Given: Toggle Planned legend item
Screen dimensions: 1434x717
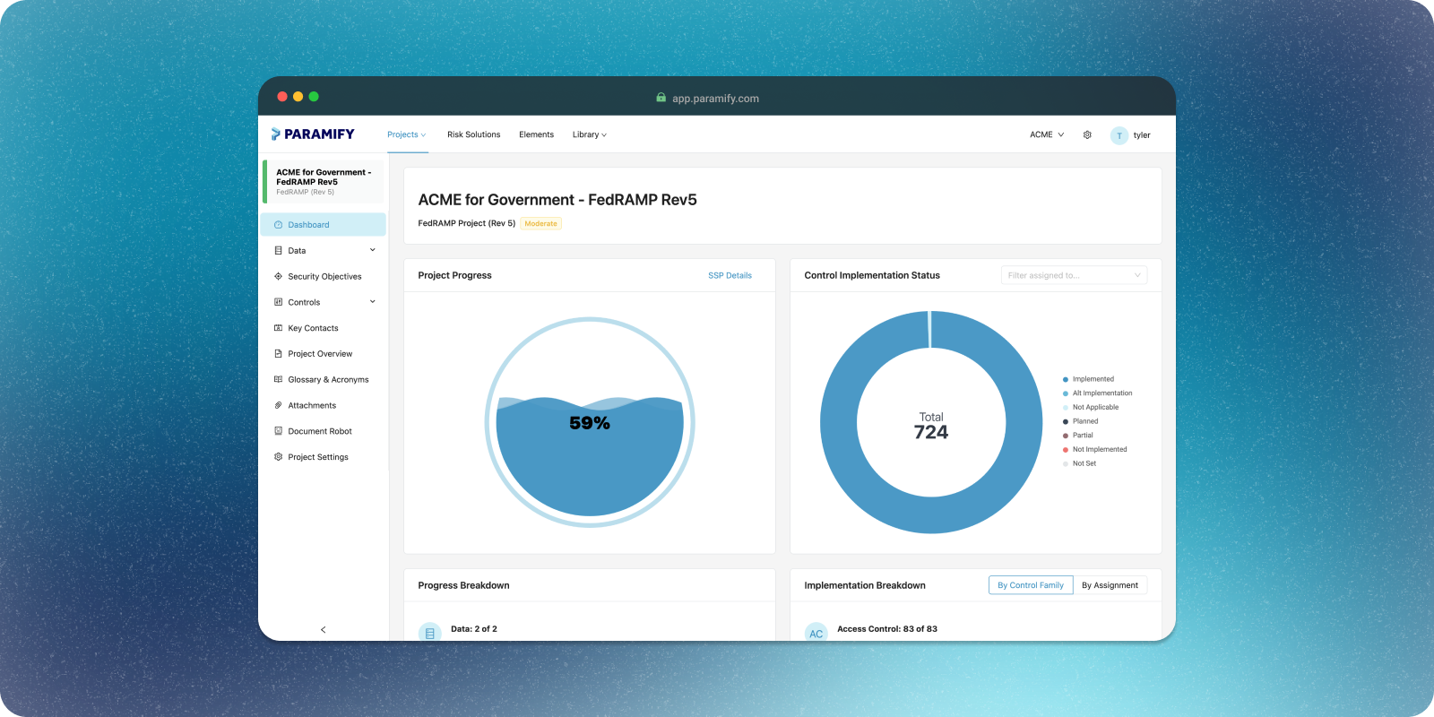Looking at the screenshot, I should (x=1080, y=421).
